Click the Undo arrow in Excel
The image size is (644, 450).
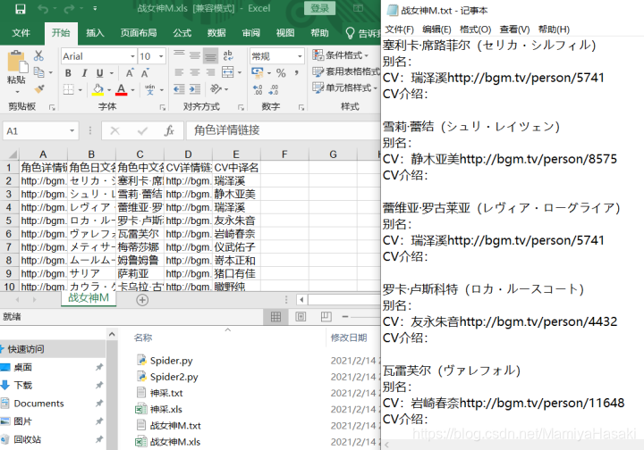[x=43, y=9]
